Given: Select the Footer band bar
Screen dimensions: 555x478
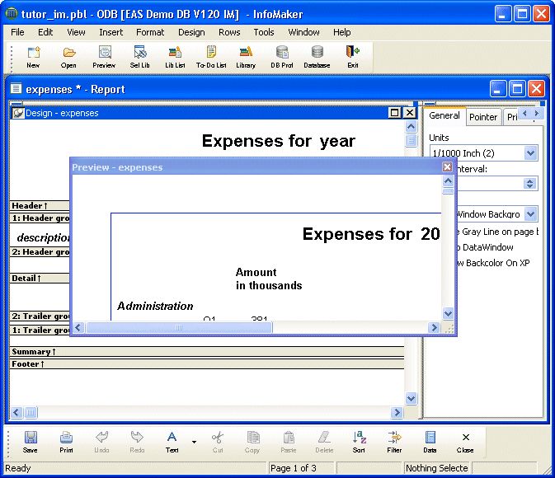Looking at the screenshot, I should click(x=207, y=363).
